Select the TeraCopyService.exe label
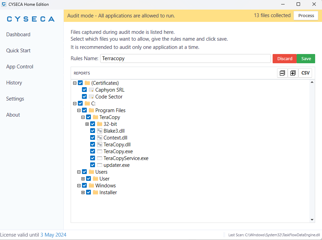Screen dimensions: 322x240 click(126, 158)
